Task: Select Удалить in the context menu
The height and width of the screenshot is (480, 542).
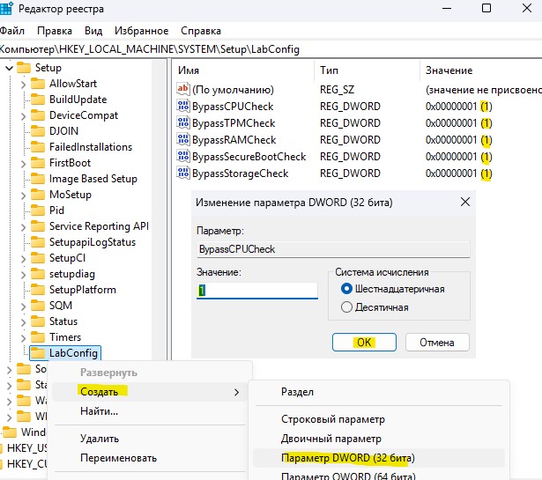Action: 150,439
